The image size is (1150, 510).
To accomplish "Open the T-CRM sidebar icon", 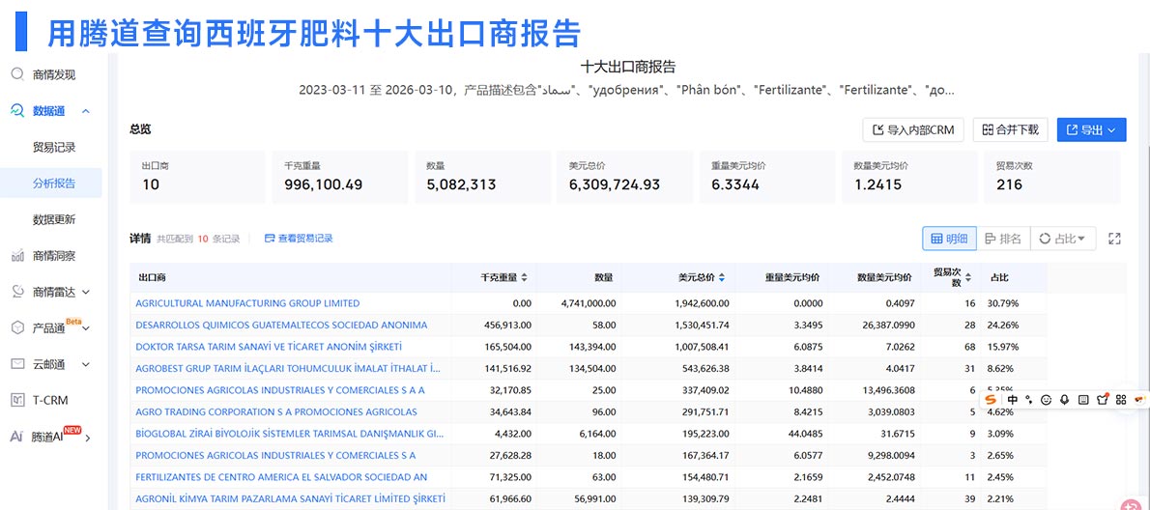I will [17, 400].
